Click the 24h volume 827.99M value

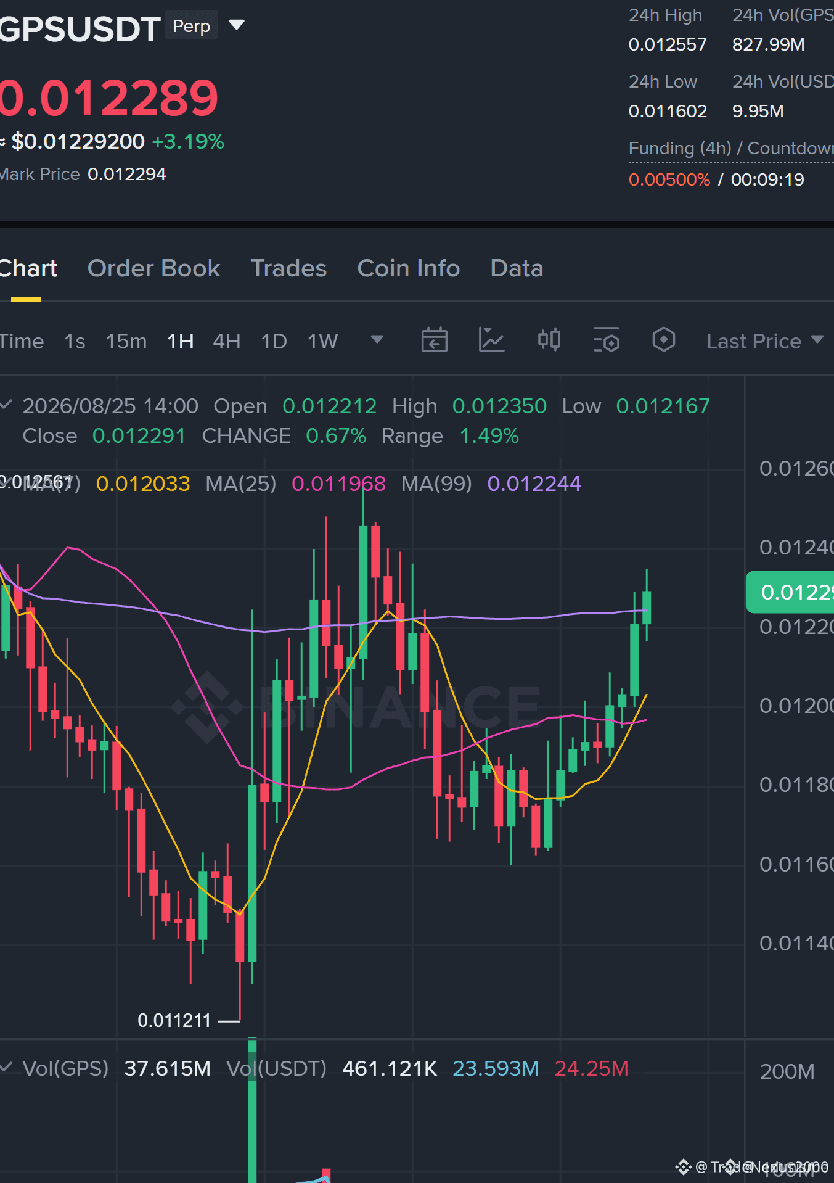[x=769, y=44]
